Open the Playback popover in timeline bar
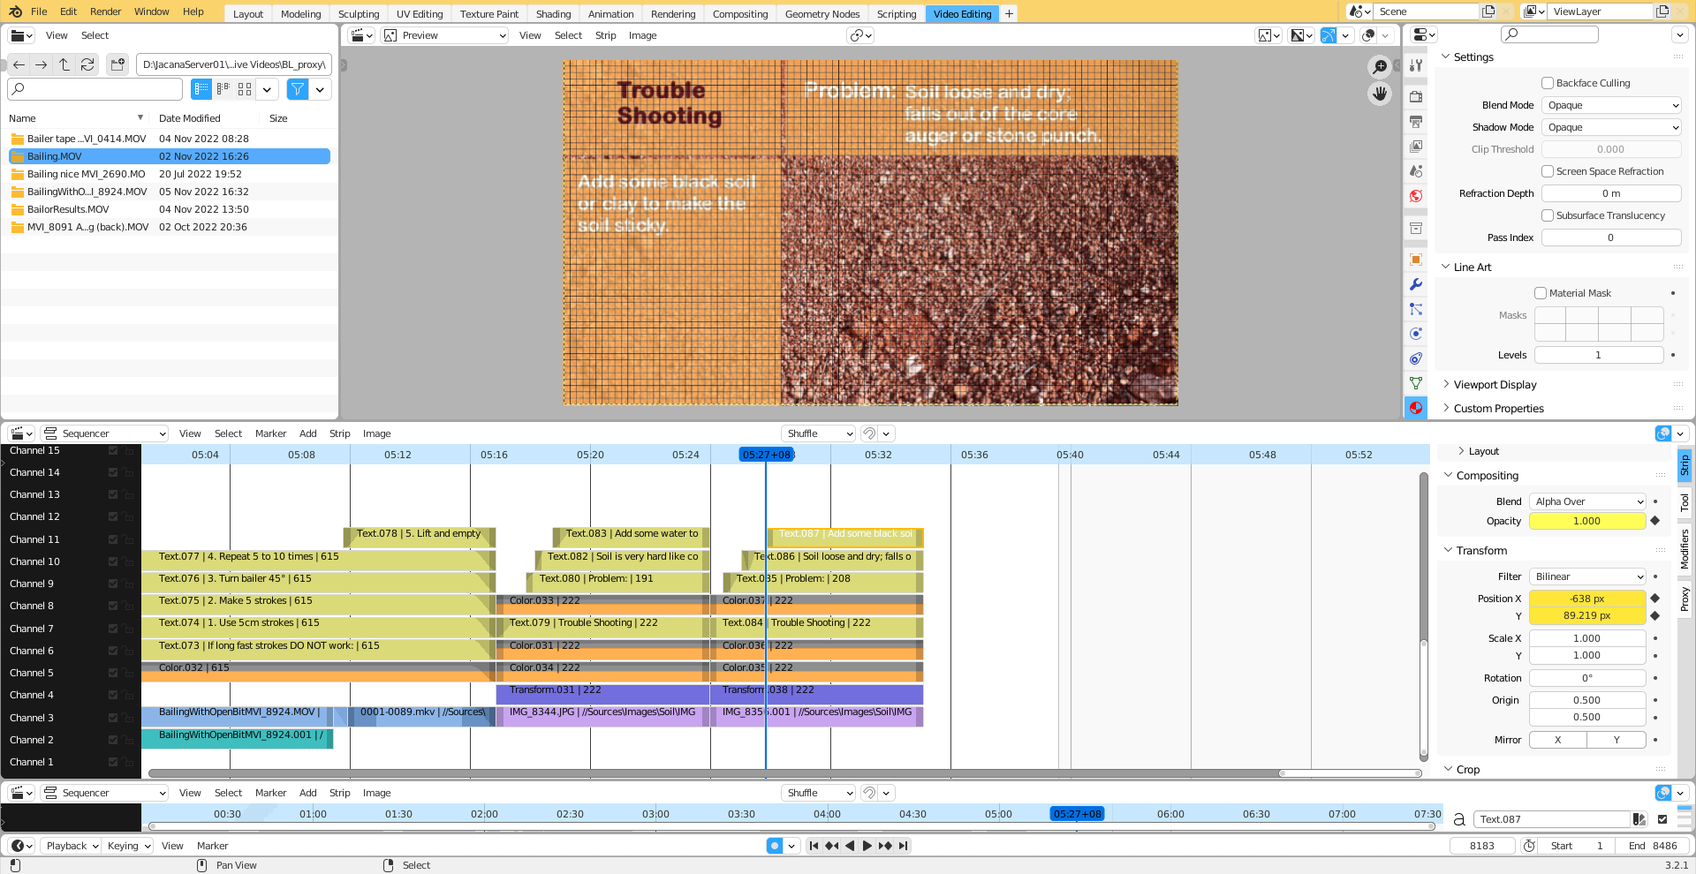The height and width of the screenshot is (874, 1696). (x=71, y=846)
